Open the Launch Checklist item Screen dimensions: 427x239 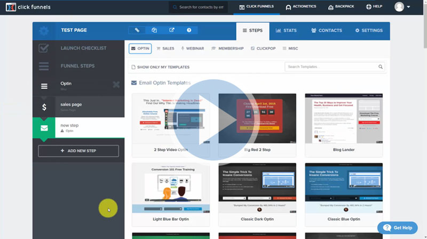tap(78, 48)
